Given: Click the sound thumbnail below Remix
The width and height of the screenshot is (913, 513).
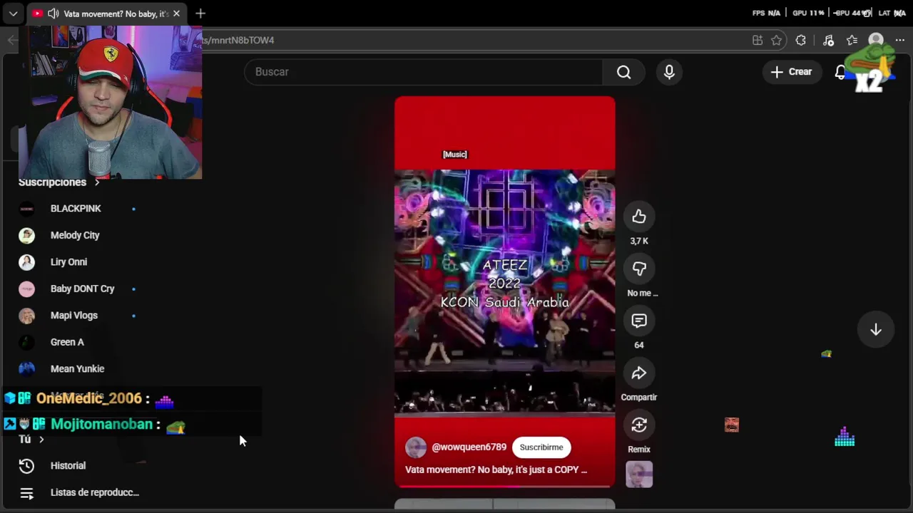Looking at the screenshot, I should (639, 475).
